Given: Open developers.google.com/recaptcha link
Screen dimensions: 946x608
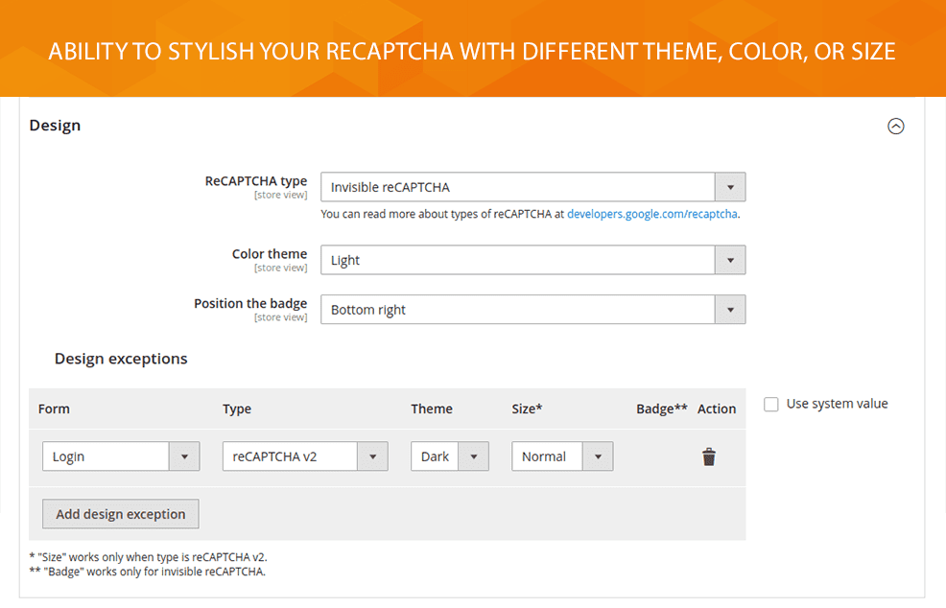Looking at the screenshot, I should pyautogui.click(x=652, y=214).
